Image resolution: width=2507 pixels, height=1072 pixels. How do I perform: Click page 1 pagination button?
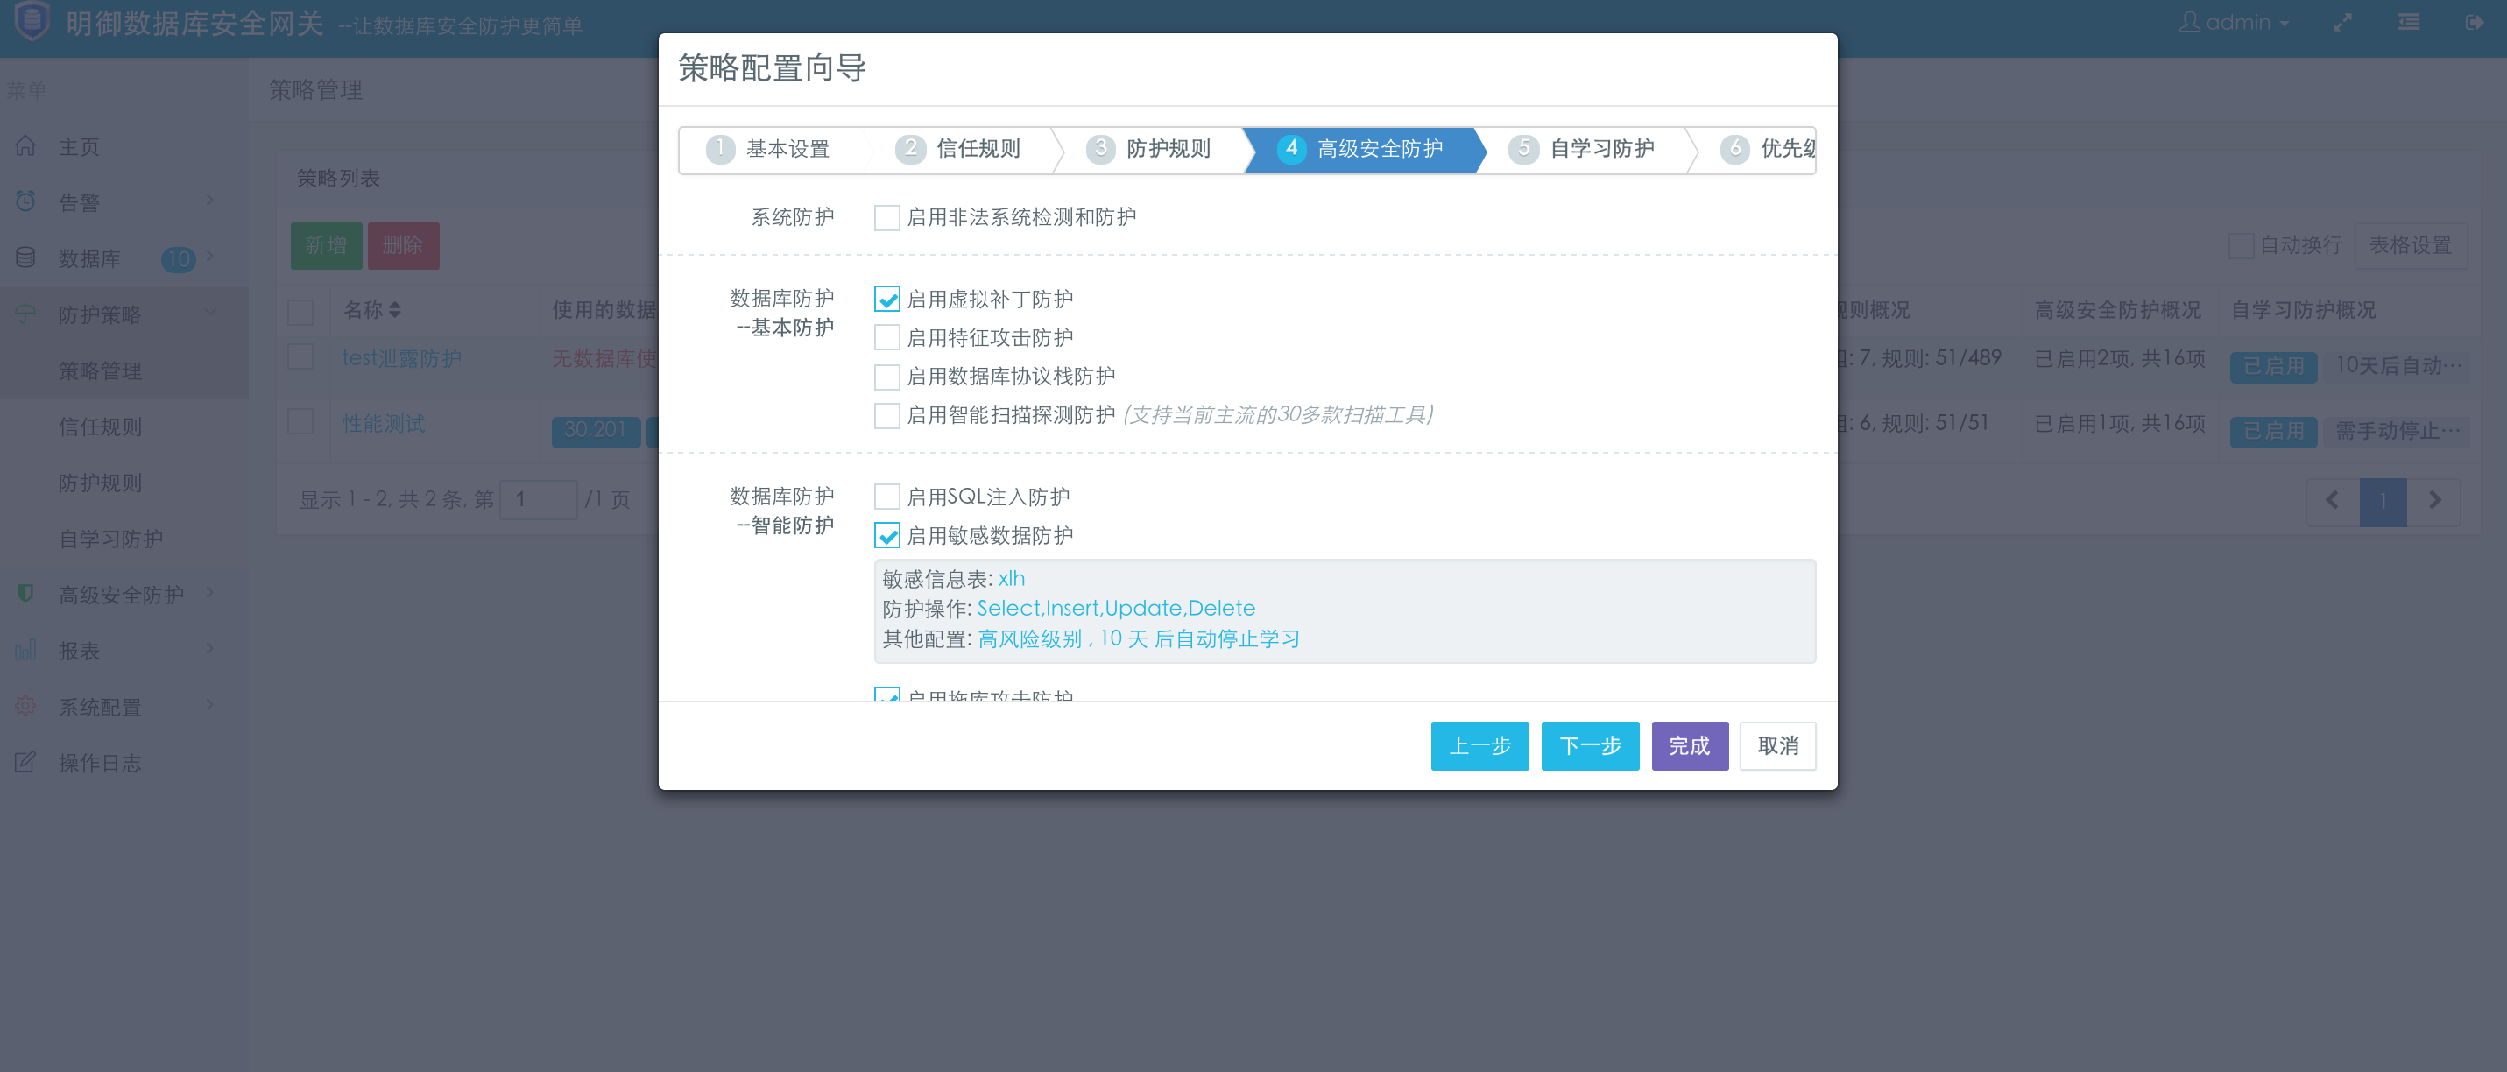pos(2383,501)
